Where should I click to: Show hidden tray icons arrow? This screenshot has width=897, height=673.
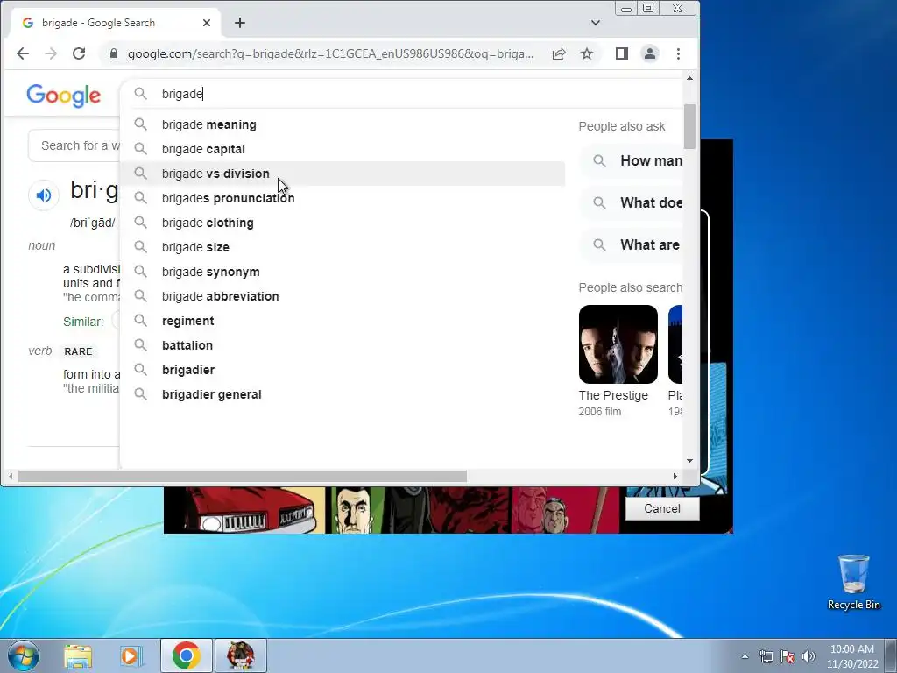coord(745,656)
